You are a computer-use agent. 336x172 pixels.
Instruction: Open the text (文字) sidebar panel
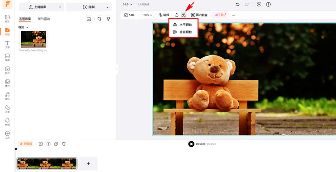[7, 44]
